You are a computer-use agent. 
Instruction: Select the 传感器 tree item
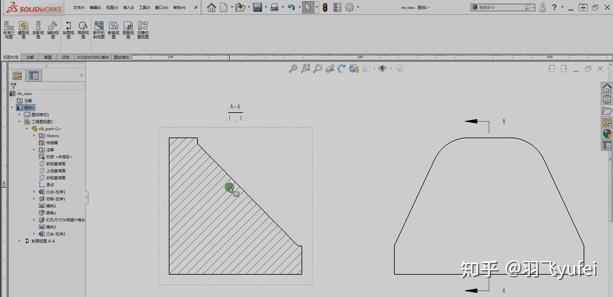click(49, 143)
